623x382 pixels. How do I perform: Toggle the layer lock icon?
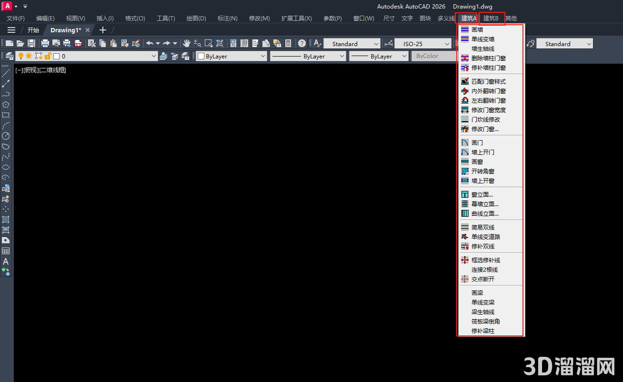(x=48, y=56)
